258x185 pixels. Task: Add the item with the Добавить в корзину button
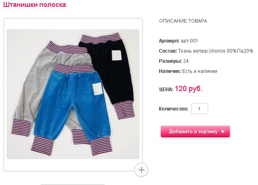pyautogui.click(x=195, y=132)
